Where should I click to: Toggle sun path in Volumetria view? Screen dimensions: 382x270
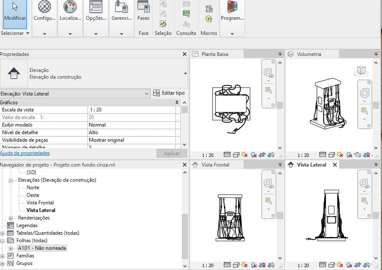[x=340, y=155]
